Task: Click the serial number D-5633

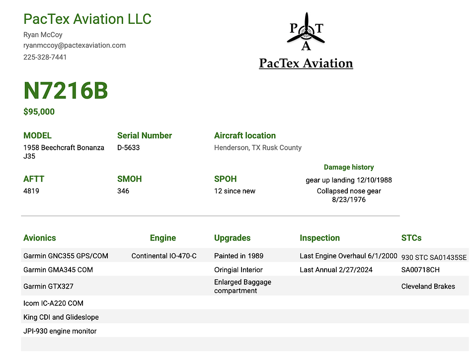Action: click(129, 148)
